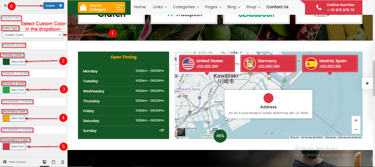The image size is (375, 167).
Task: Switch to tablet preview device icon
Action: coord(54,162)
